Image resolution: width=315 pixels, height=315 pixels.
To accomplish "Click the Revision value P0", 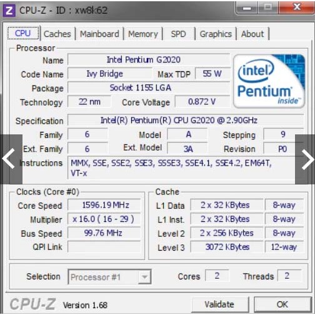I will pyautogui.click(x=283, y=149).
